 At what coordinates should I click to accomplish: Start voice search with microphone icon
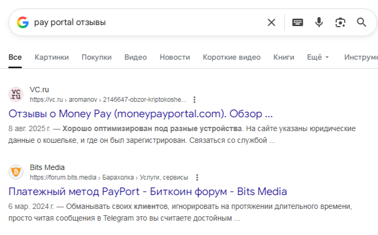[x=319, y=22]
